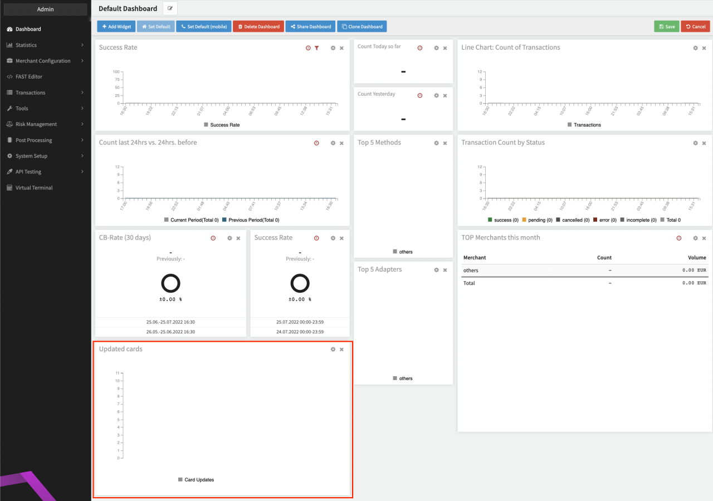Select Dashboard in the sidebar
This screenshot has height=501, width=713.
point(45,29)
